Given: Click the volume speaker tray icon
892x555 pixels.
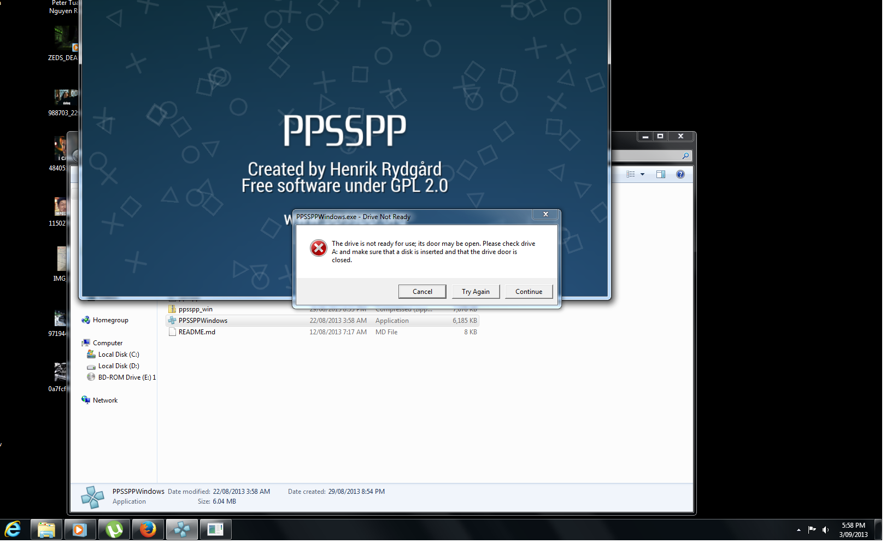Looking at the screenshot, I should pos(825,529).
